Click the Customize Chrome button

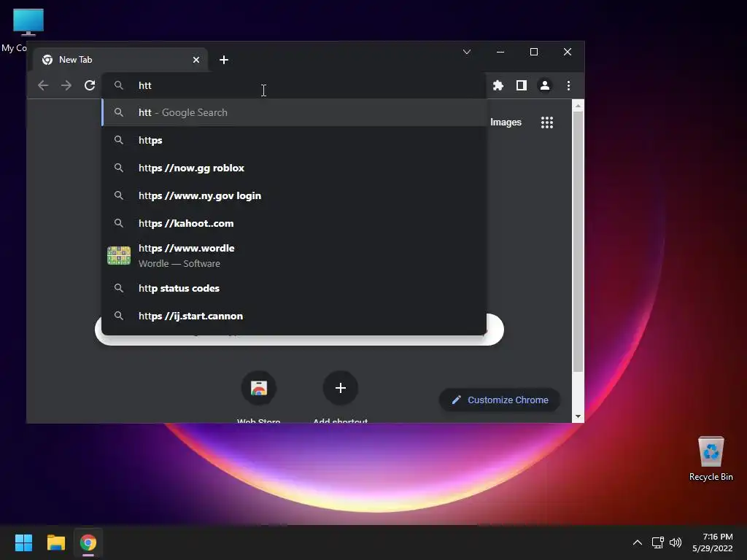tap(499, 400)
